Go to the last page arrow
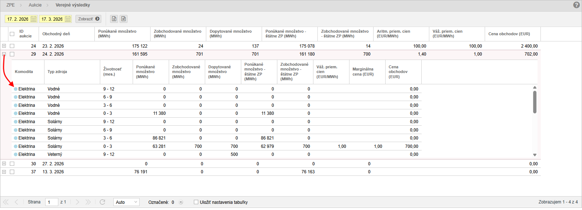The image size is (582, 210). coord(88,202)
